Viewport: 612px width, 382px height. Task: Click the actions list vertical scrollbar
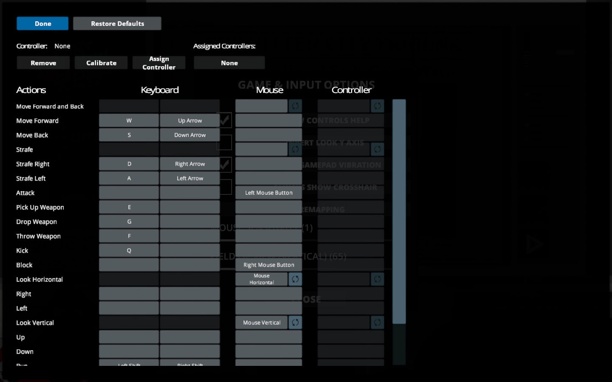399,211
